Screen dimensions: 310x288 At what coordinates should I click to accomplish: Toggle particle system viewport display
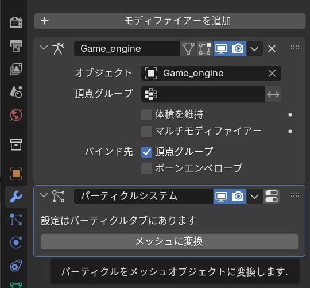point(222,197)
